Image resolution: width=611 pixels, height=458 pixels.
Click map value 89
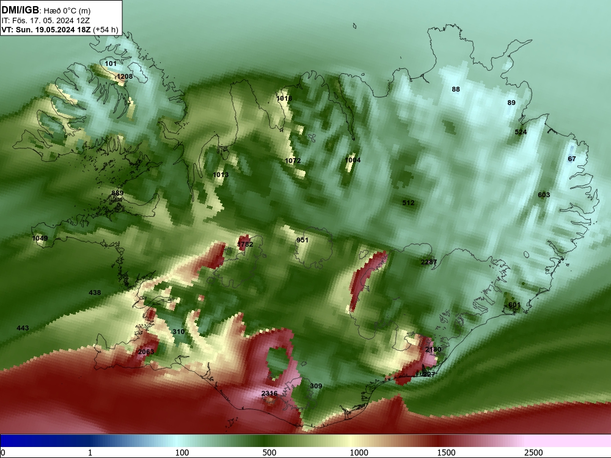511,103
